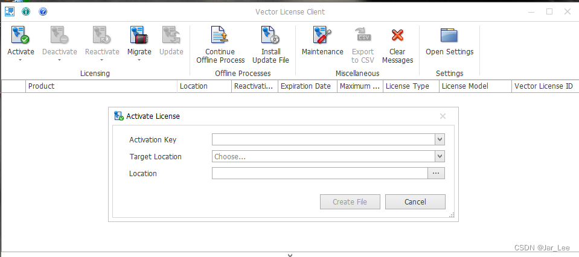Viewport: 579px width, 257px height.
Task: Click the Migrate license icon
Action: click(x=139, y=35)
